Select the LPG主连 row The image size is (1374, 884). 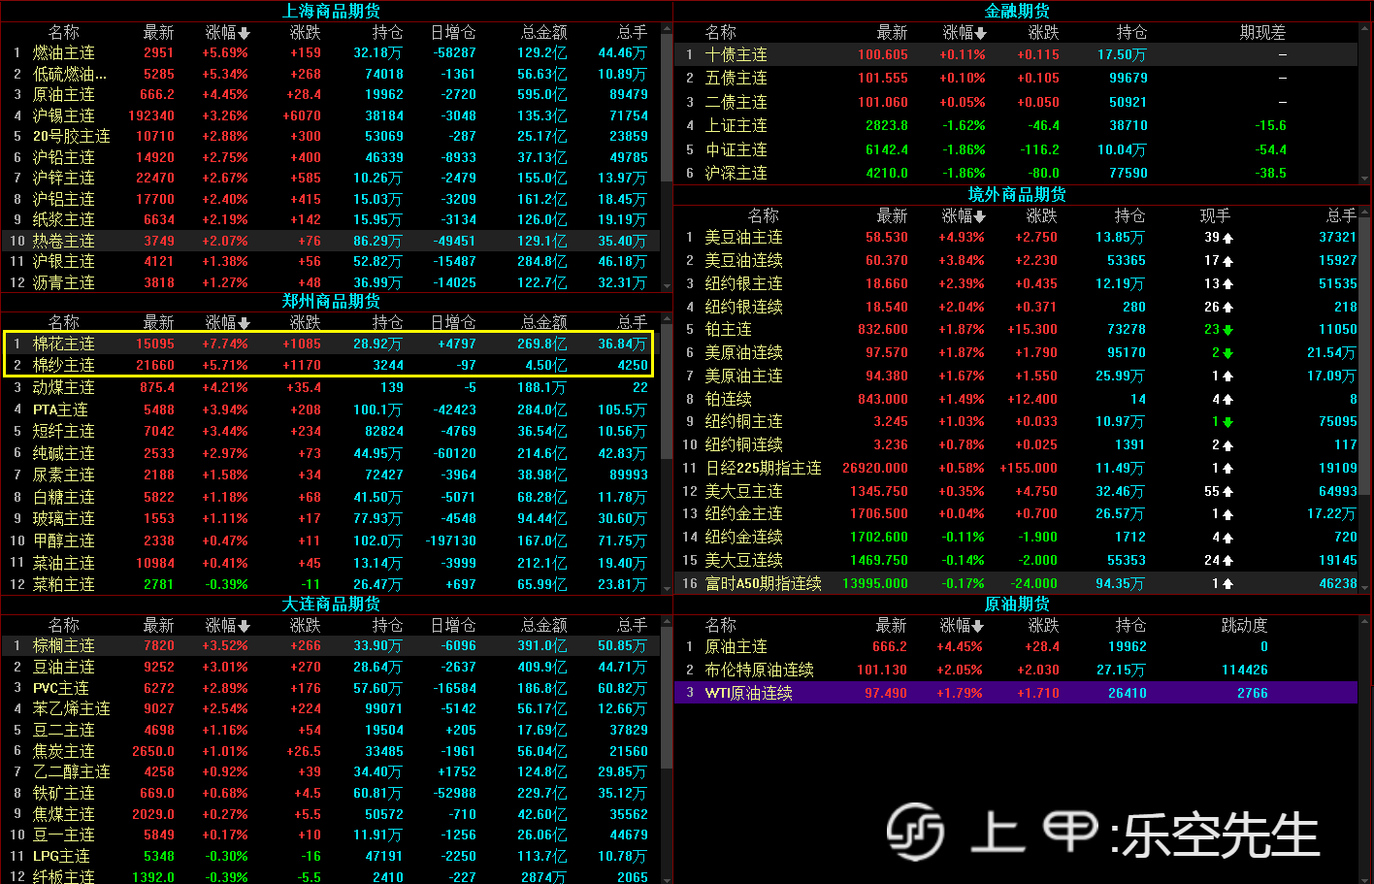tap(331, 856)
